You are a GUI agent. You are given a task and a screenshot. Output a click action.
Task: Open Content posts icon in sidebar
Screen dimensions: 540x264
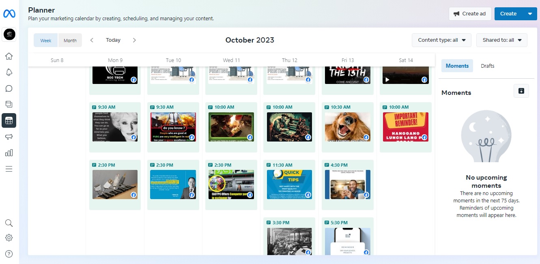pos(9,104)
